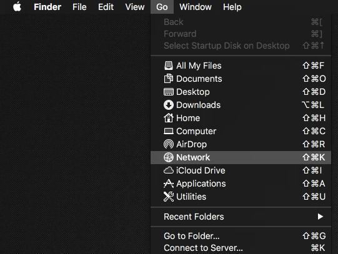
Task: Click the AirDrop radar icon
Action: 168,144
